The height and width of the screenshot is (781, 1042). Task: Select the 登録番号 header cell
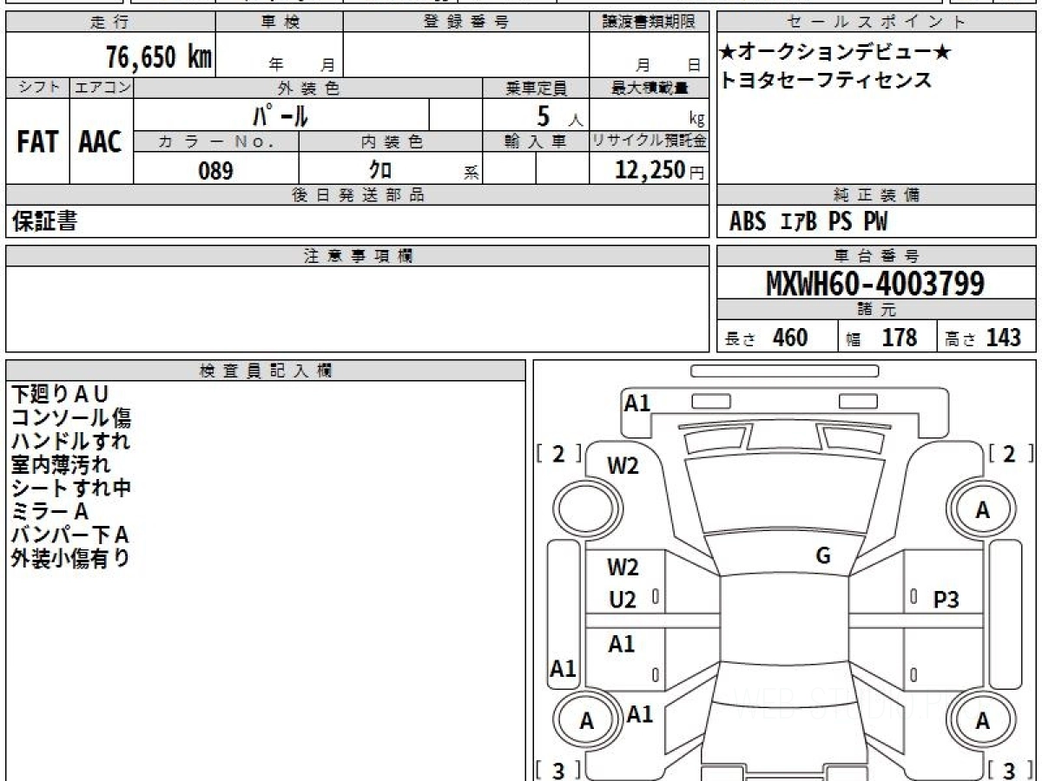466,23
